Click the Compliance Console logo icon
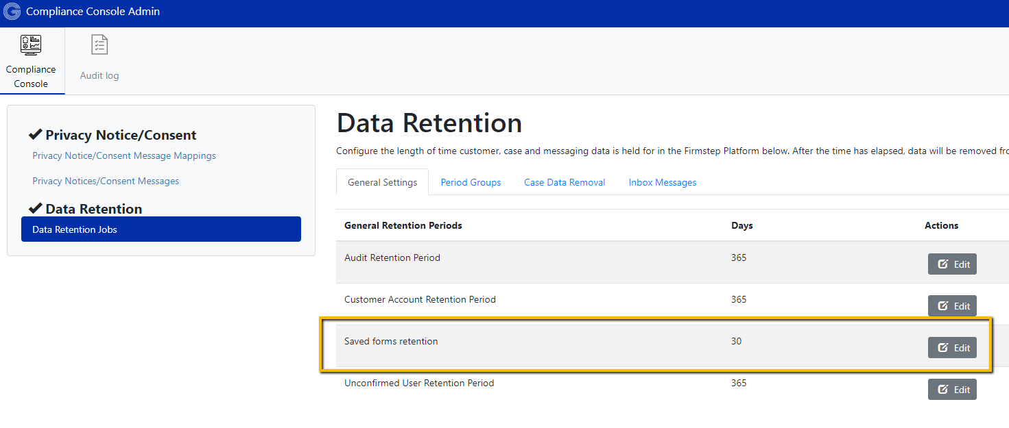 11,11
